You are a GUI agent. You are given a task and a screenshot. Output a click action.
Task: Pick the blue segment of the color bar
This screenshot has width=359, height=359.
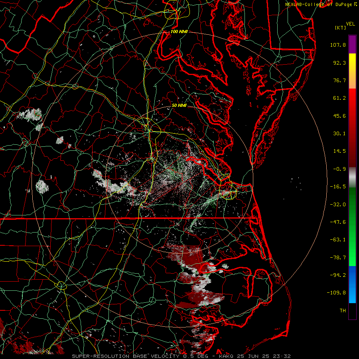[352, 284]
